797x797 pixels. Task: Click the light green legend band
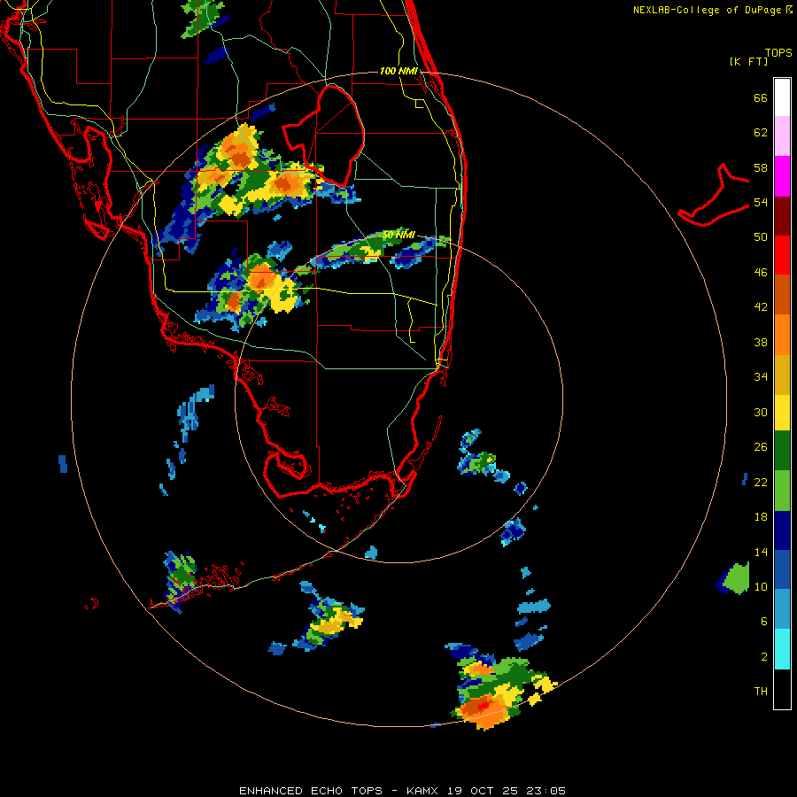[x=782, y=491]
